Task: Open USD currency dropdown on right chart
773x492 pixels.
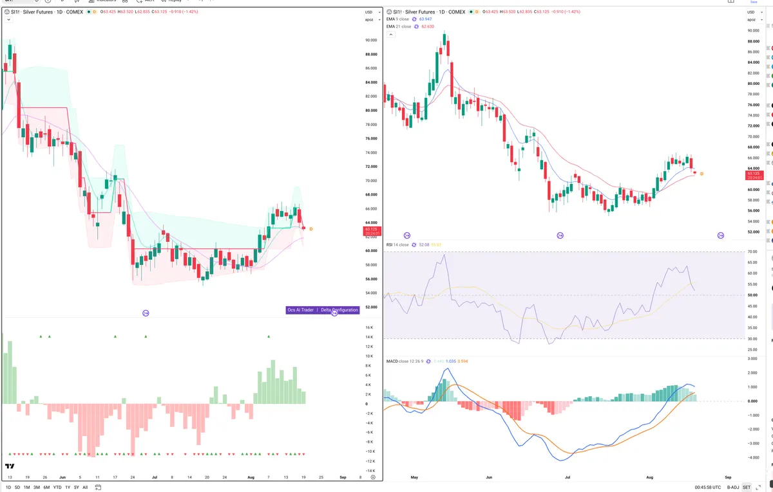Action: click(752, 12)
